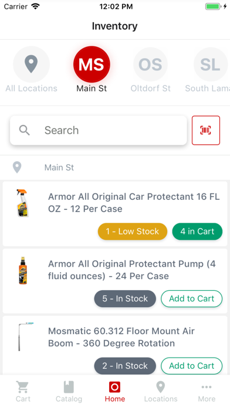Add Armor All Protectant Pump to cart
230x408 pixels.
(191, 298)
